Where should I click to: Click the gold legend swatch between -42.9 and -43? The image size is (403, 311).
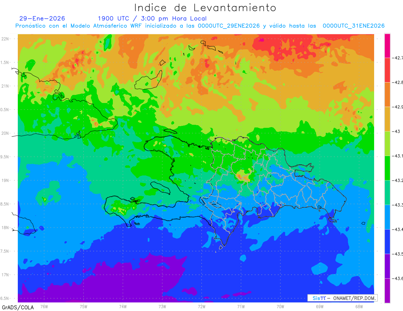(x=387, y=119)
